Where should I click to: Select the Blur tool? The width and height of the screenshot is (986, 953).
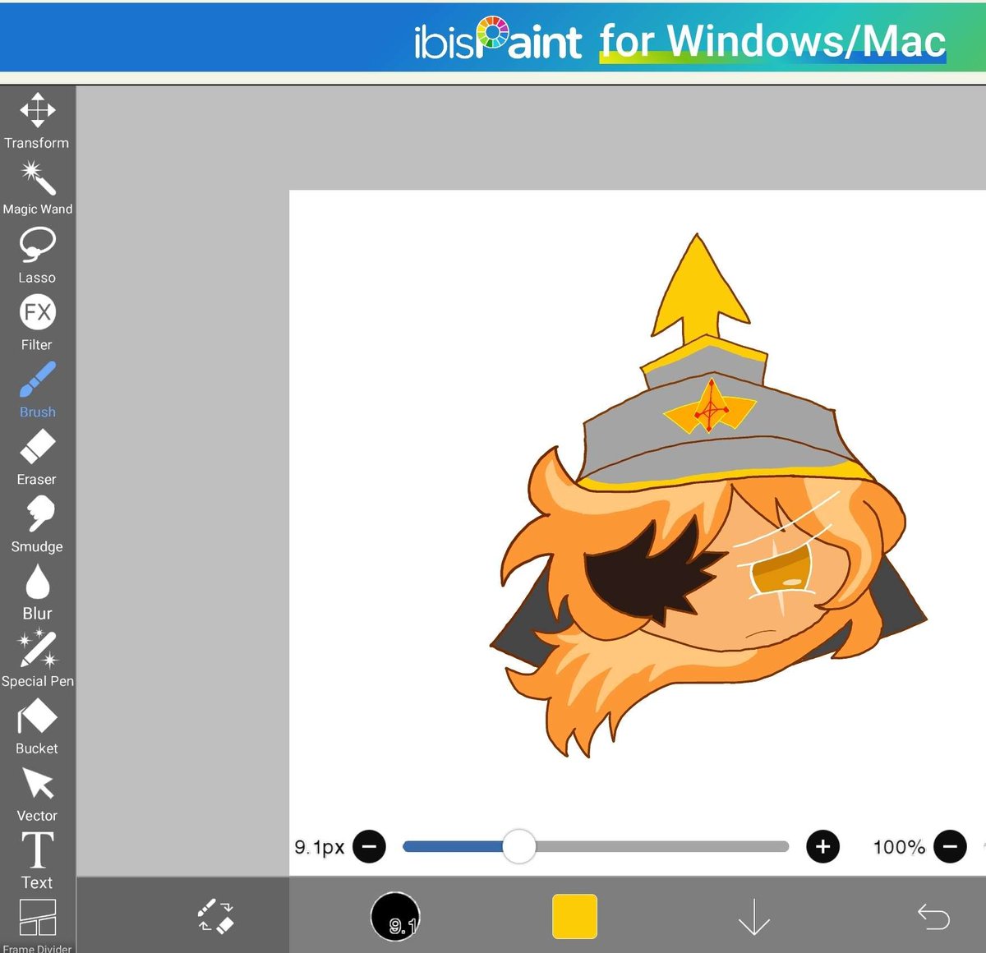[37, 592]
